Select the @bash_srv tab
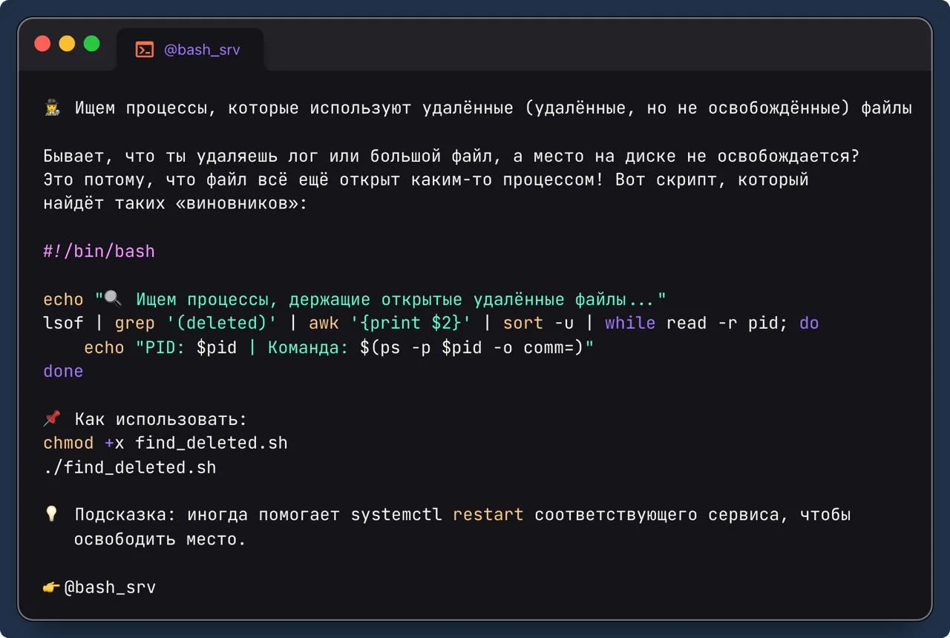The height and width of the screenshot is (638, 950). tap(190, 50)
